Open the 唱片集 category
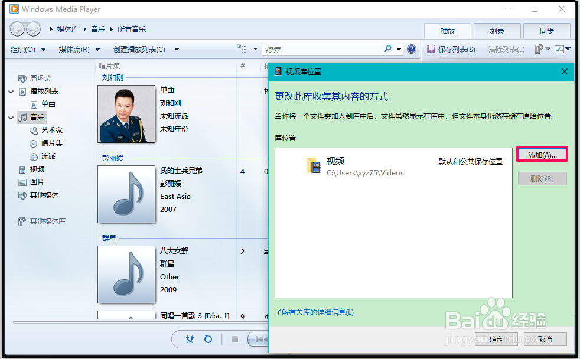This screenshot has height=359, width=580. (52, 143)
